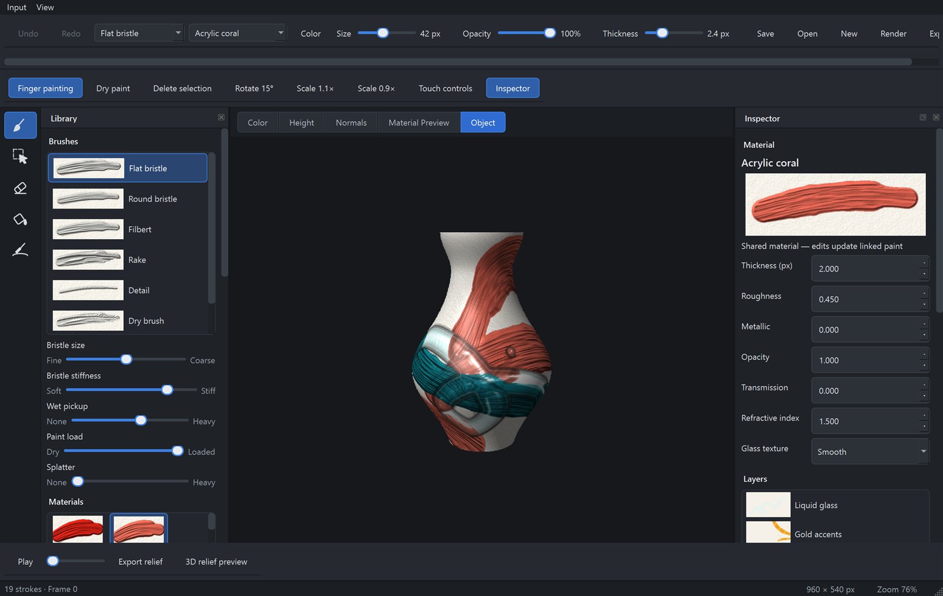The width and height of the screenshot is (943, 596).
Task: Increase the Thickness (px) stepper
Action: pos(924,263)
